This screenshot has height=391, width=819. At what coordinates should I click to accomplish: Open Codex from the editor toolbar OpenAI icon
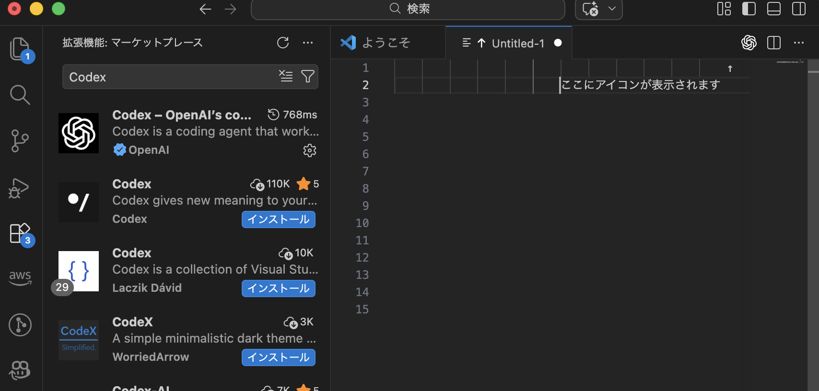point(749,43)
